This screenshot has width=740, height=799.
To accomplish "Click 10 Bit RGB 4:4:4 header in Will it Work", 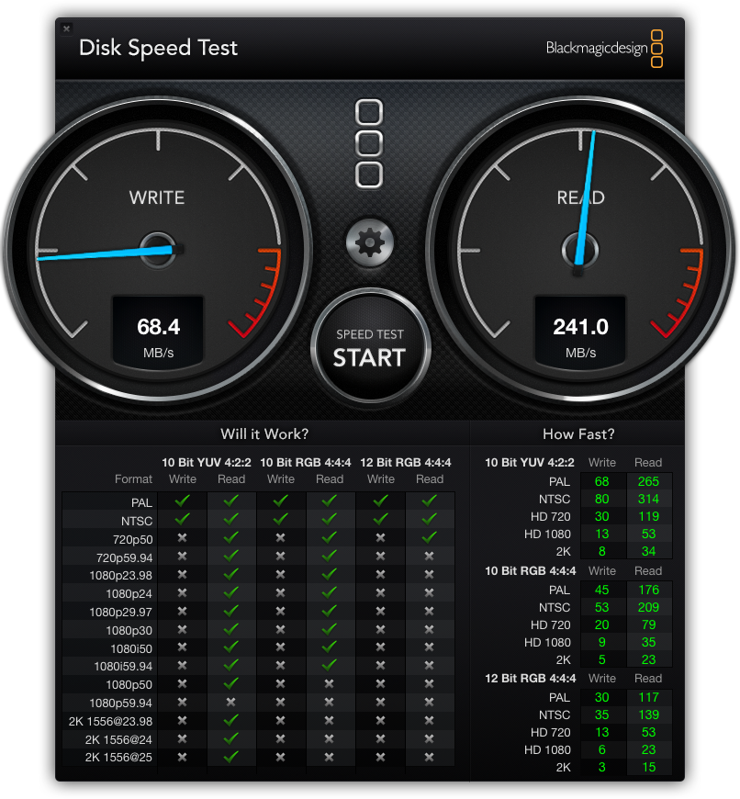I will 306,463.
